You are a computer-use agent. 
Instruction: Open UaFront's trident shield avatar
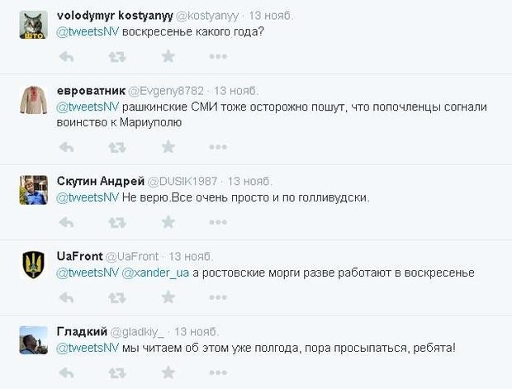34,264
